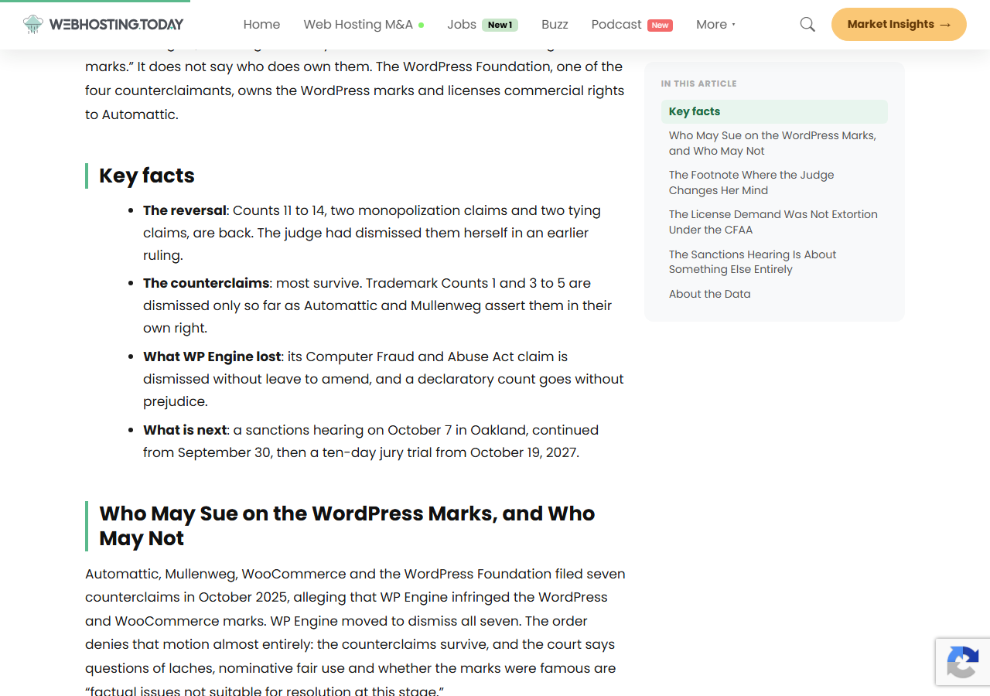Open the Buzz menu item
This screenshot has height=696, width=990.
[x=555, y=25]
